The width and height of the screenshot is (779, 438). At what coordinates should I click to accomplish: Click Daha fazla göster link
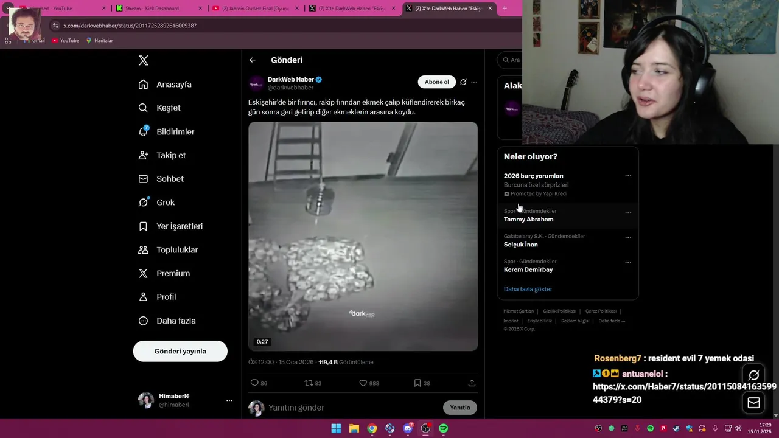528,289
